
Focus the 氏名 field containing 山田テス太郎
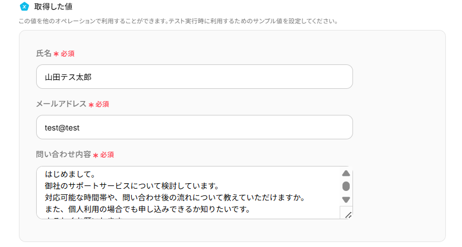[x=194, y=77]
